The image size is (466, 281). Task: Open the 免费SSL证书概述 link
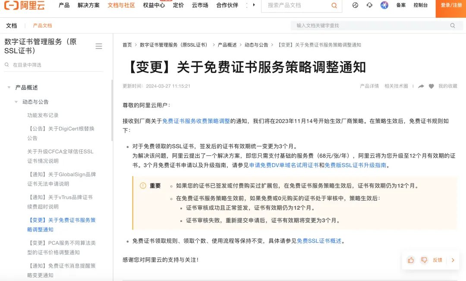click(x=319, y=241)
